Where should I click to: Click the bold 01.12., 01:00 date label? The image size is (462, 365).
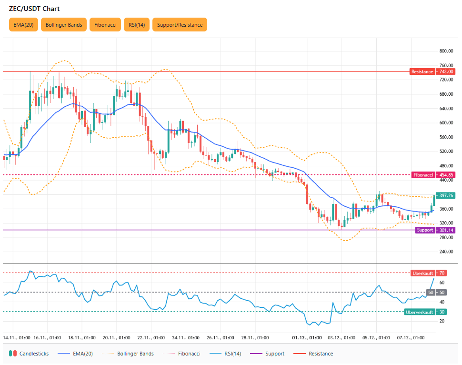coord(307,338)
